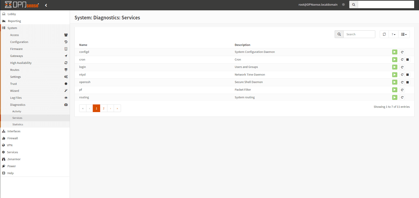Stop the ntpd service
The width and height of the screenshot is (419, 198).
[x=407, y=75]
